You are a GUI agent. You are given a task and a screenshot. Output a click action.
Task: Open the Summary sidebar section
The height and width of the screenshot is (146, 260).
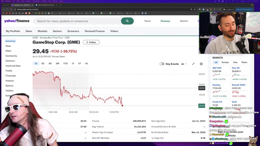tap(10, 41)
